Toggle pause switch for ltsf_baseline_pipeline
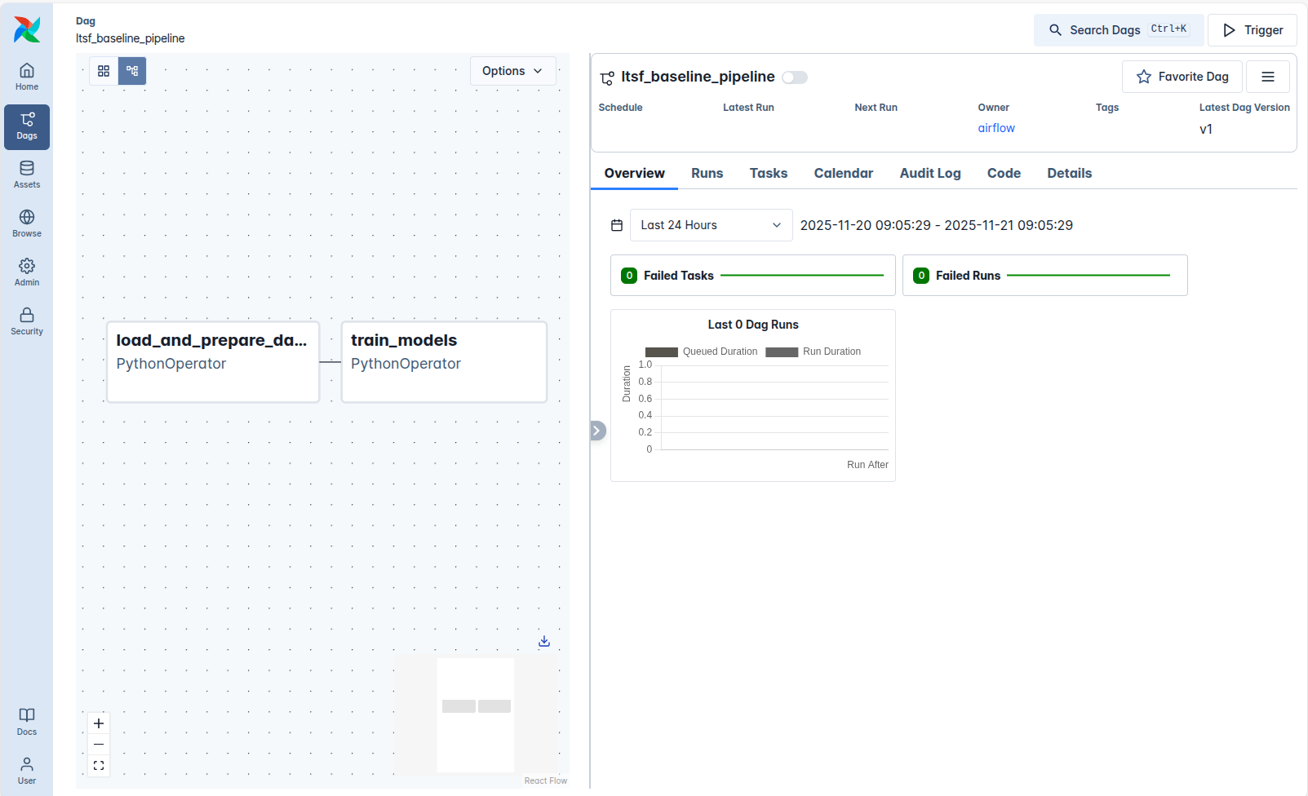1308x796 pixels. click(x=795, y=77)
